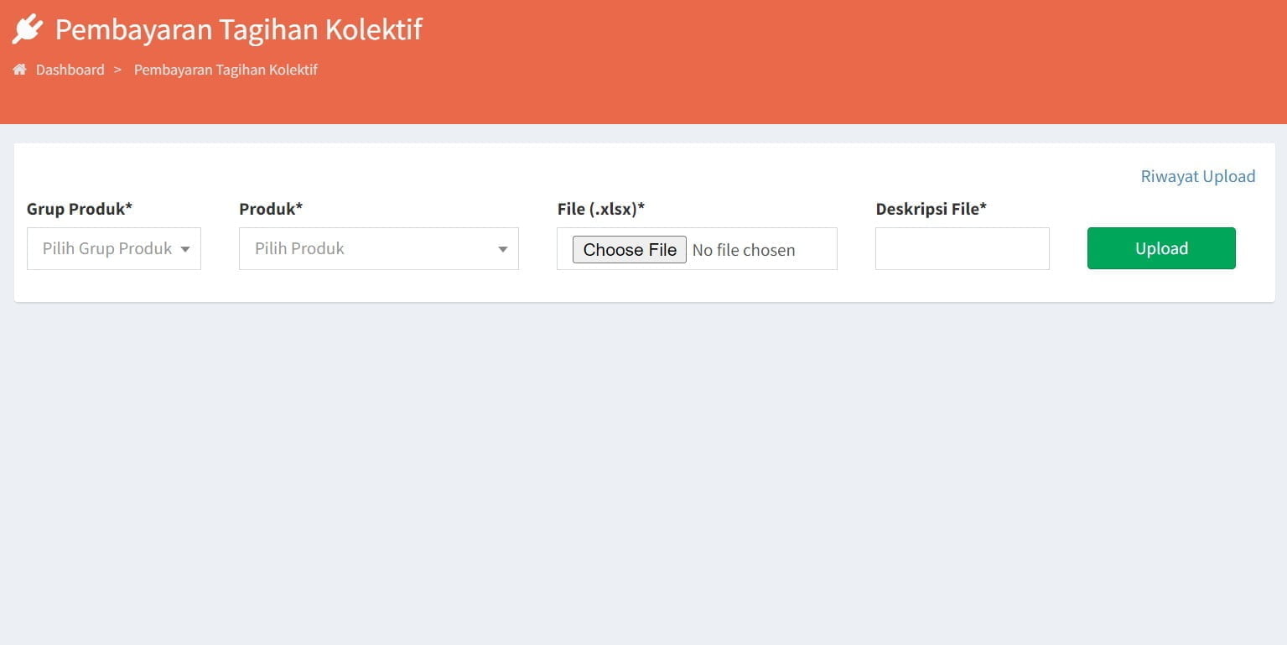Click the plug icon beside the page title
Screen dimensions: 1287x645
pos(27,29)
